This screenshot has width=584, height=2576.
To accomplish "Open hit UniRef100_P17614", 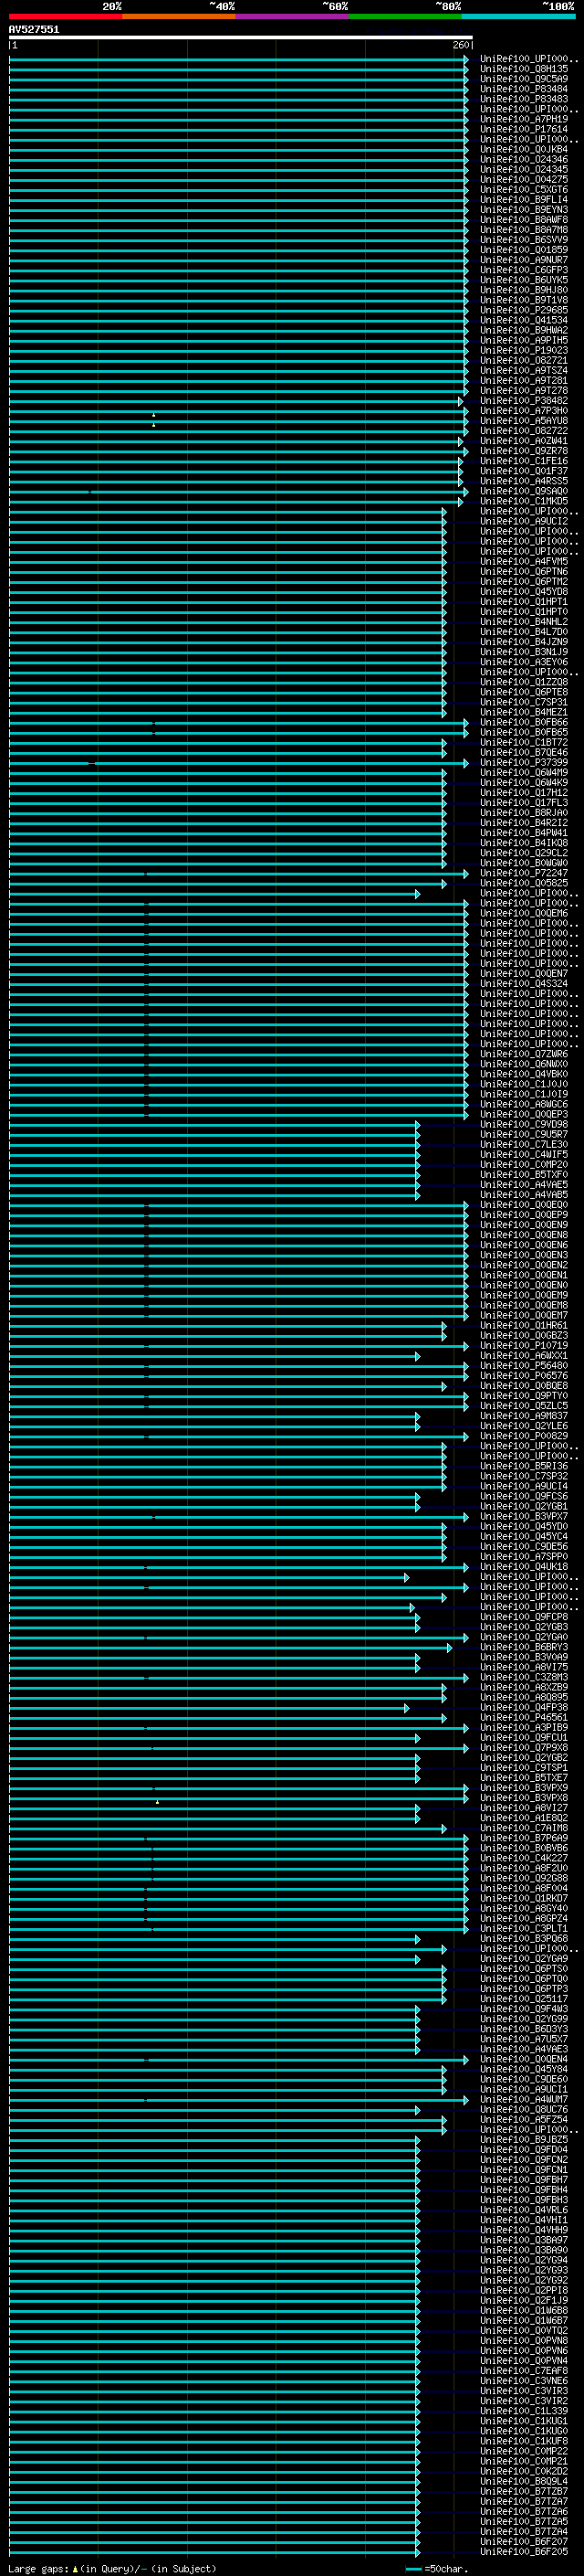I will [524, 129].
